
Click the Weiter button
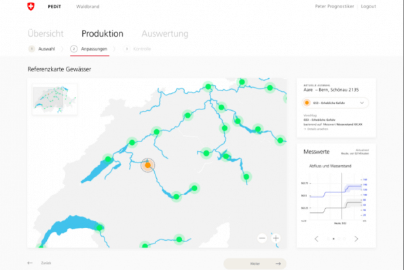coord(255,264)
